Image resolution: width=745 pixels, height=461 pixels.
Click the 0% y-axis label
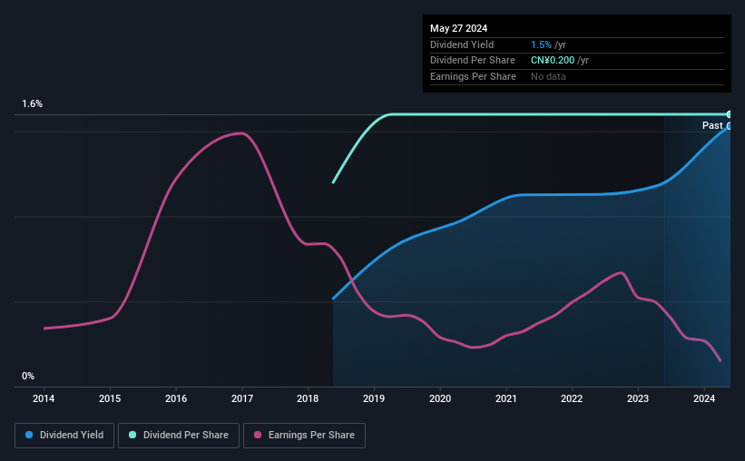pyautogui.click(x=28, y=376)
